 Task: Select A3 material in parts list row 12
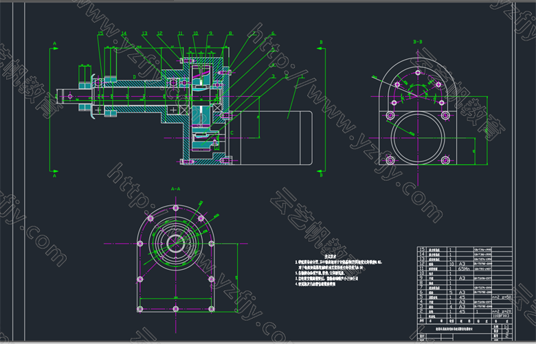tap(462, 264)
